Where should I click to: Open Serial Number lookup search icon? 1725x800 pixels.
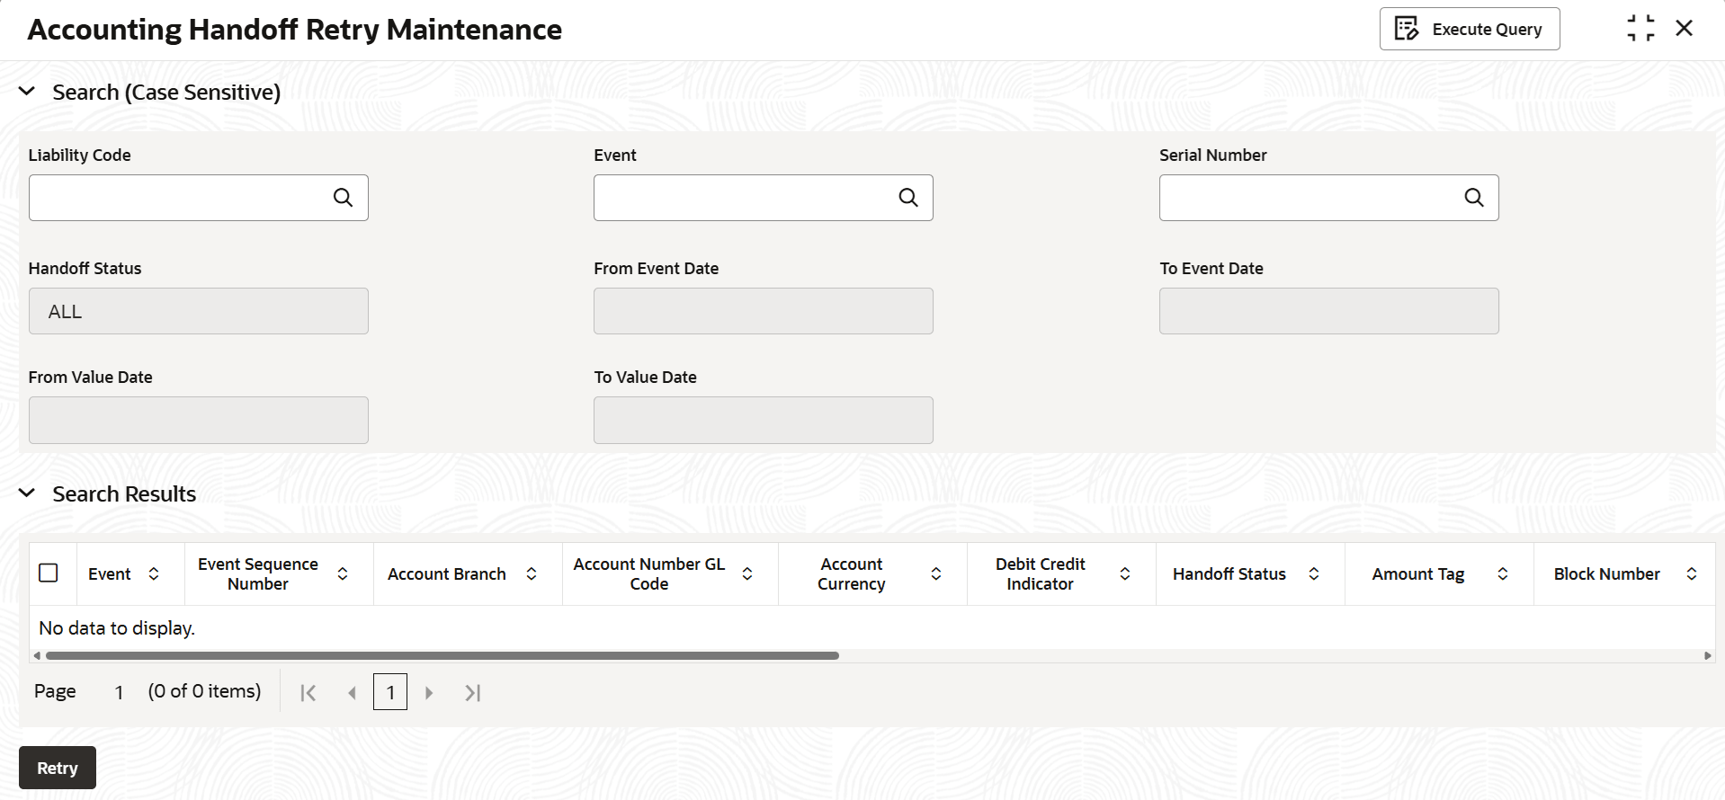(1473, 198)
